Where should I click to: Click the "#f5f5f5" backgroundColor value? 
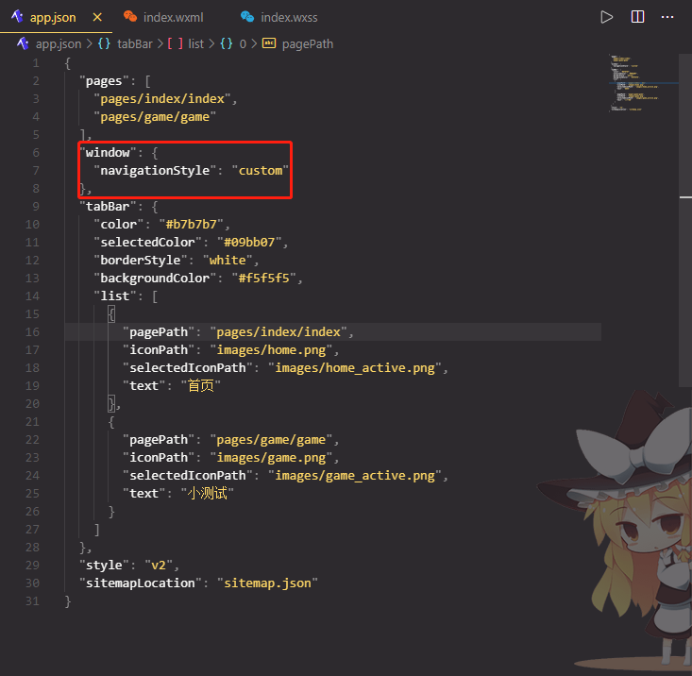[264, 279]
